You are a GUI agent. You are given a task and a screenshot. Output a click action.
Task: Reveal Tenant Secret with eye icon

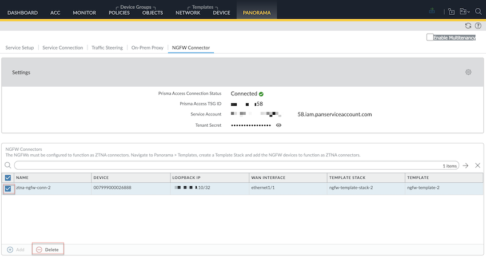point(279,125)
